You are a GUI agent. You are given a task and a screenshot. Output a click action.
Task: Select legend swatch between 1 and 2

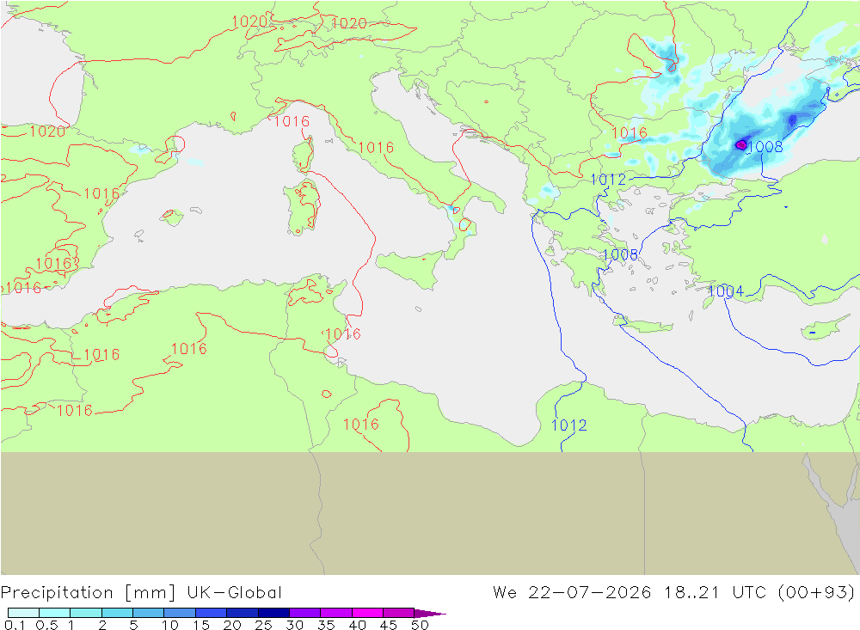[x=86, y=613]
